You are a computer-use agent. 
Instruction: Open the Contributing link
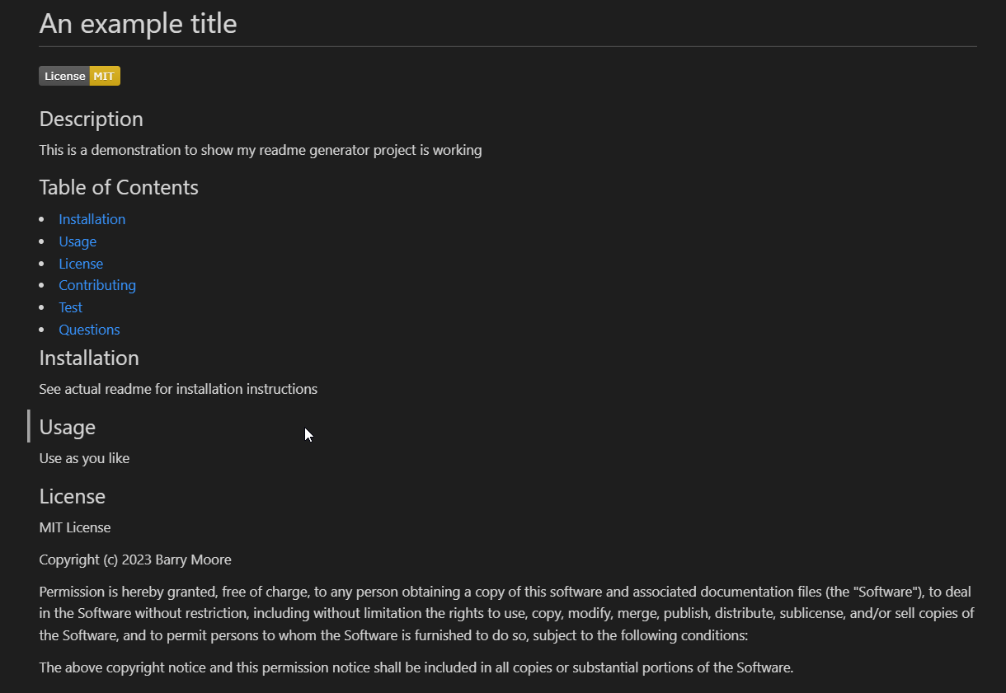tap(97, 285)
